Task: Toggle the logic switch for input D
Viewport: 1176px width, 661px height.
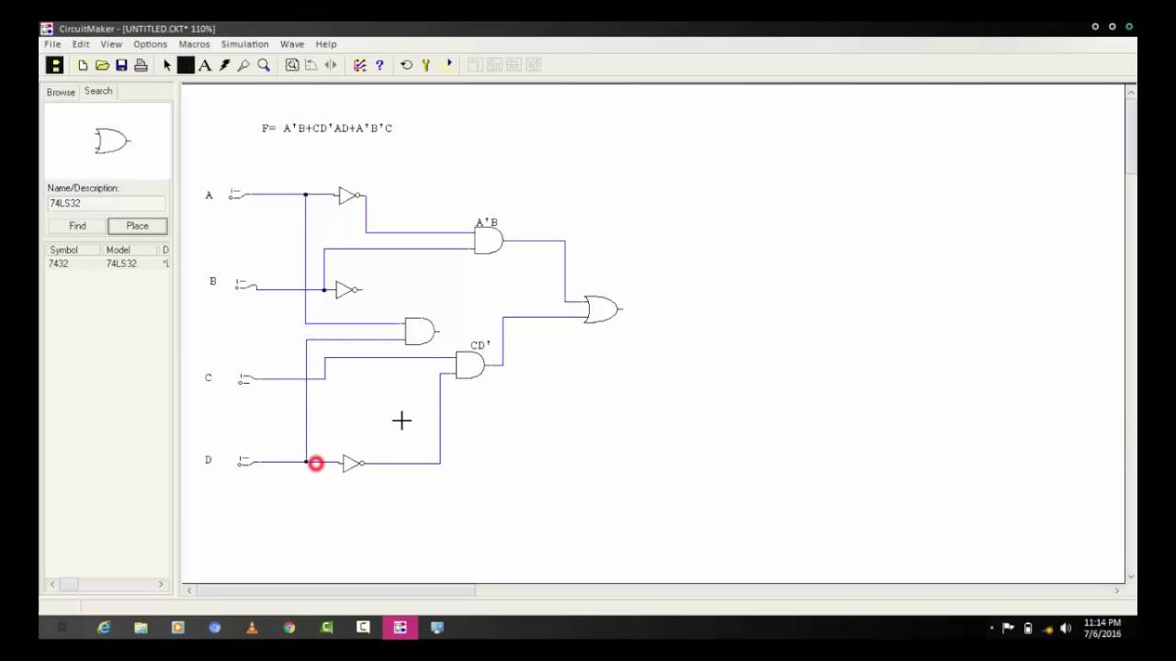Action: point(245,461)
